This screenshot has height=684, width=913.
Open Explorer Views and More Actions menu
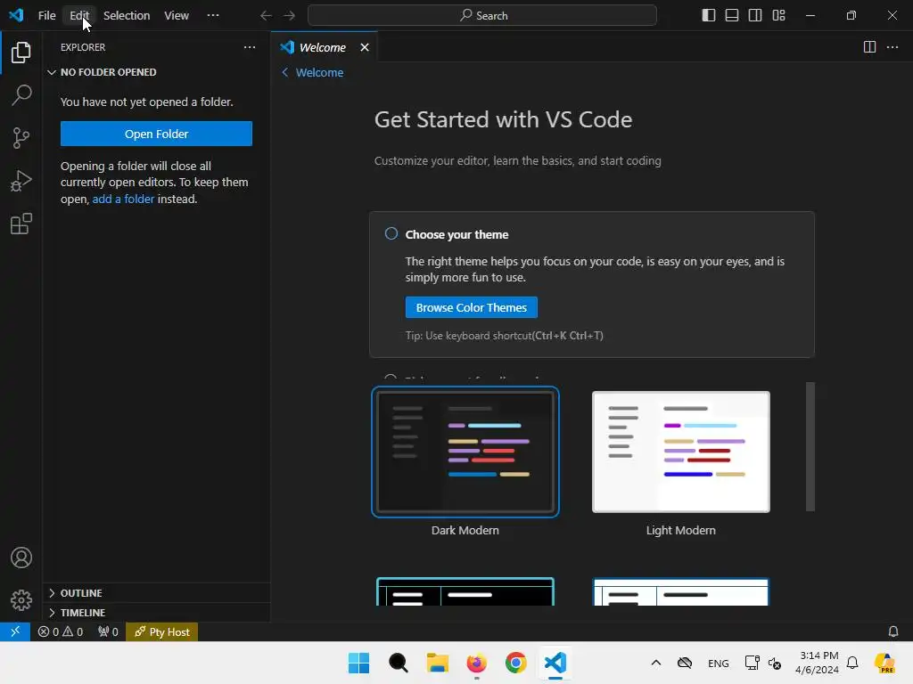250,47
